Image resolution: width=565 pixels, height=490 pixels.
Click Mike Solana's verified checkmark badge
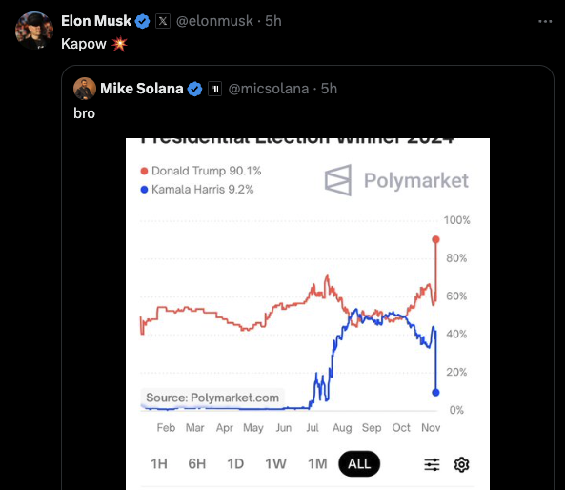[195, 89]
